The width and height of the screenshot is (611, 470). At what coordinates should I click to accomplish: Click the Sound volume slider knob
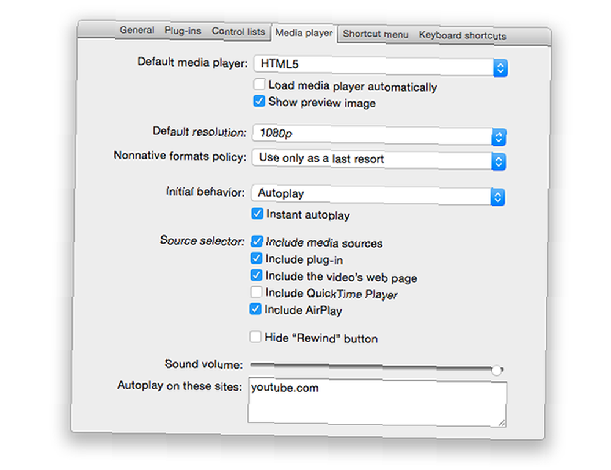click(496, 370)
